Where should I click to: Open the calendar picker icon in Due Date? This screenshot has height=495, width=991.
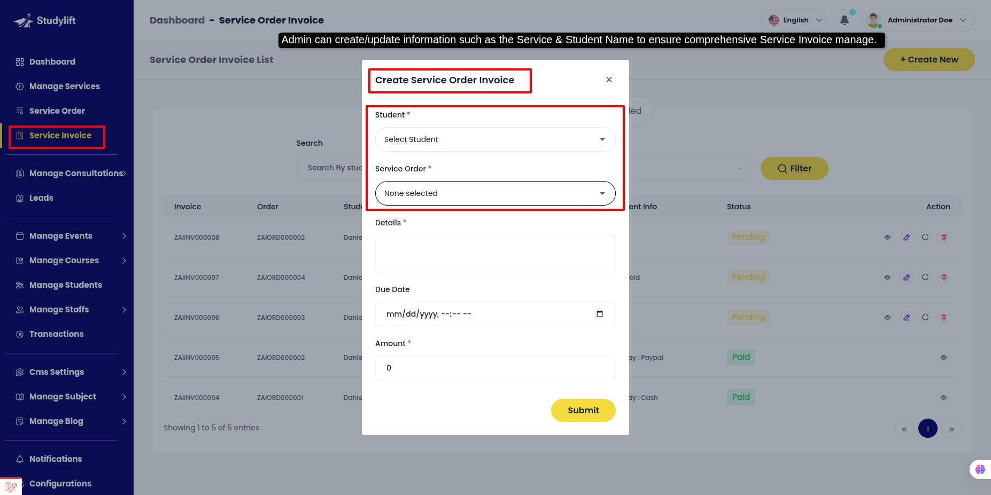click(x=600, y=314)
